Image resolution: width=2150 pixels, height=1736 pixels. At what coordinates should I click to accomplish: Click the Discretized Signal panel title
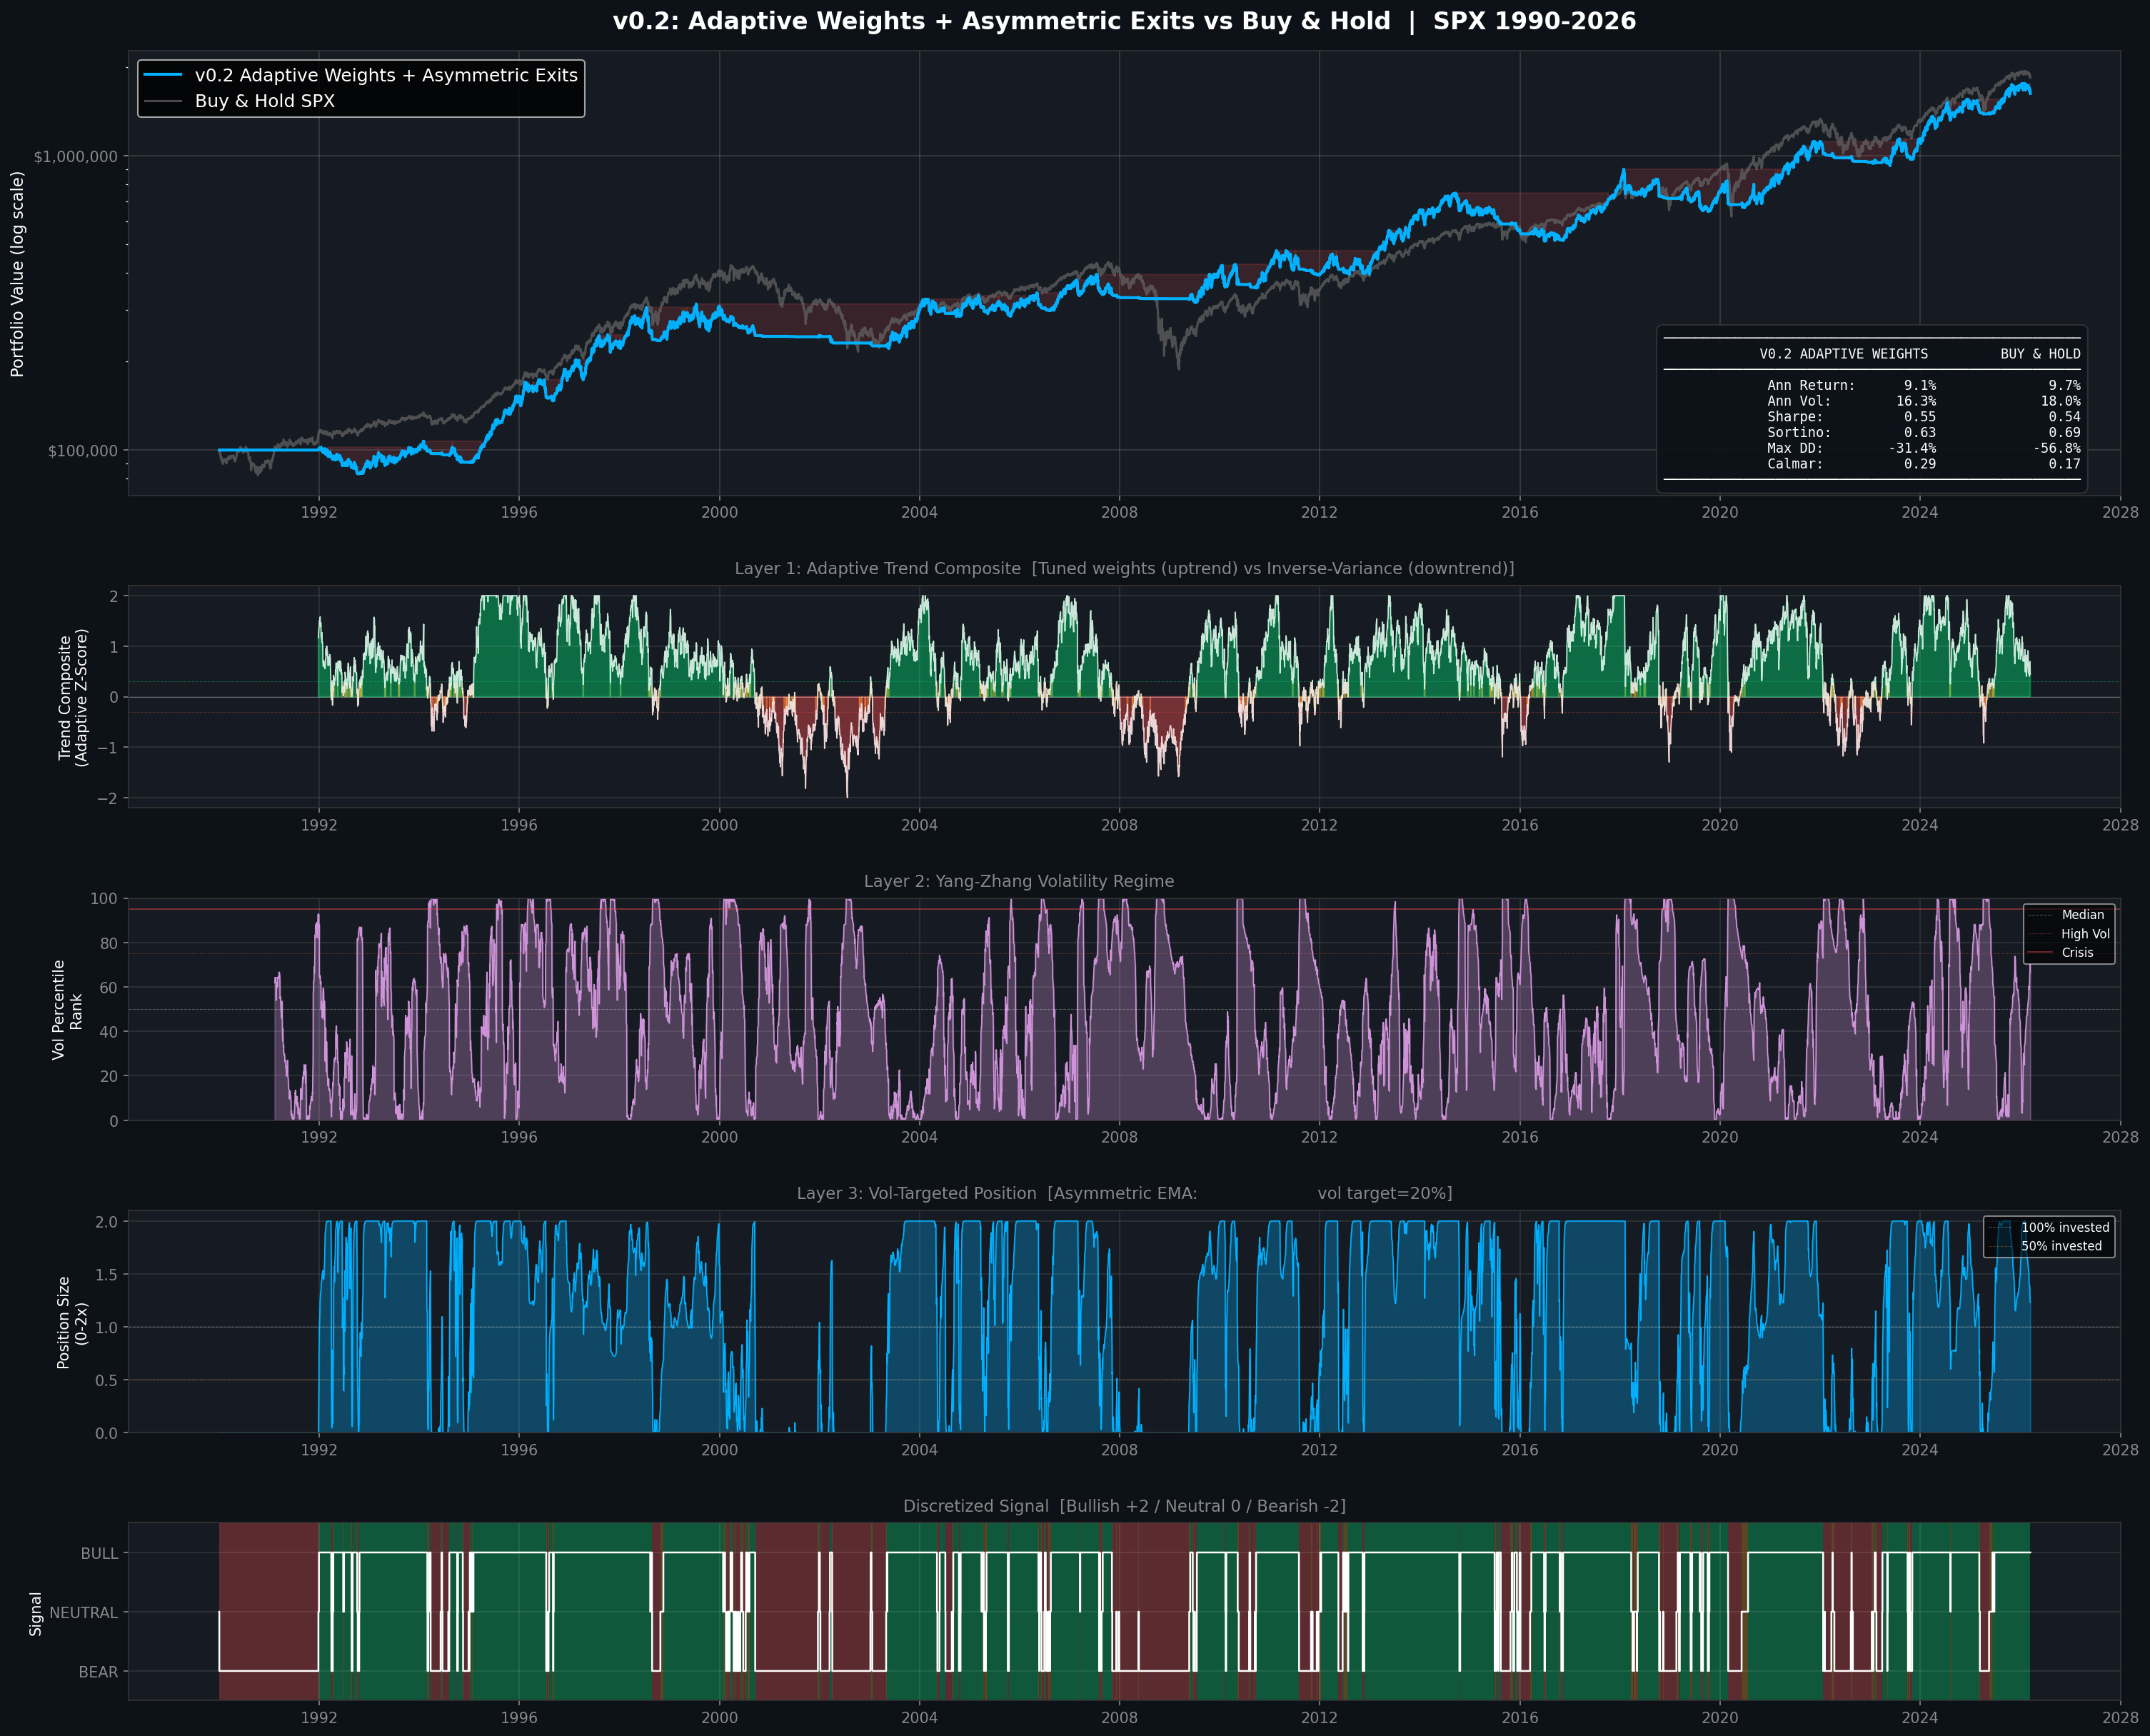pyautogui.click(x=1124, y=1506)
